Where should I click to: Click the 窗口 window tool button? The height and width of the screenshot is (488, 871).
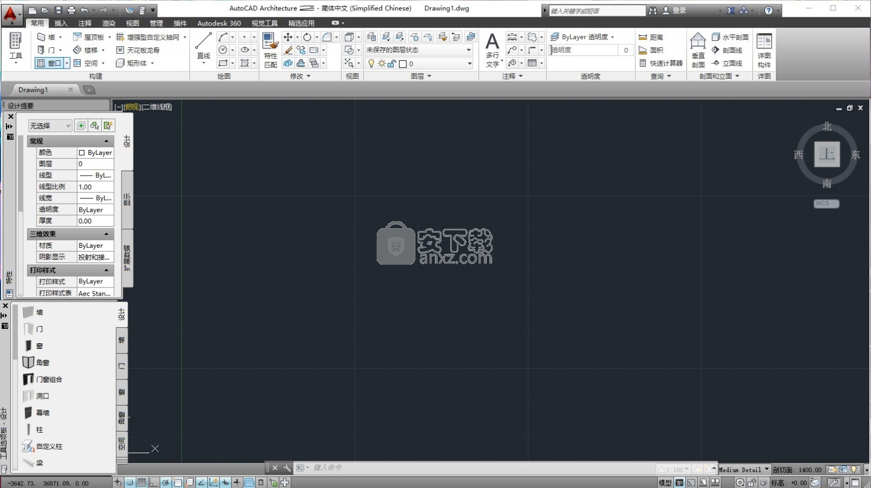tap(49, 63)
